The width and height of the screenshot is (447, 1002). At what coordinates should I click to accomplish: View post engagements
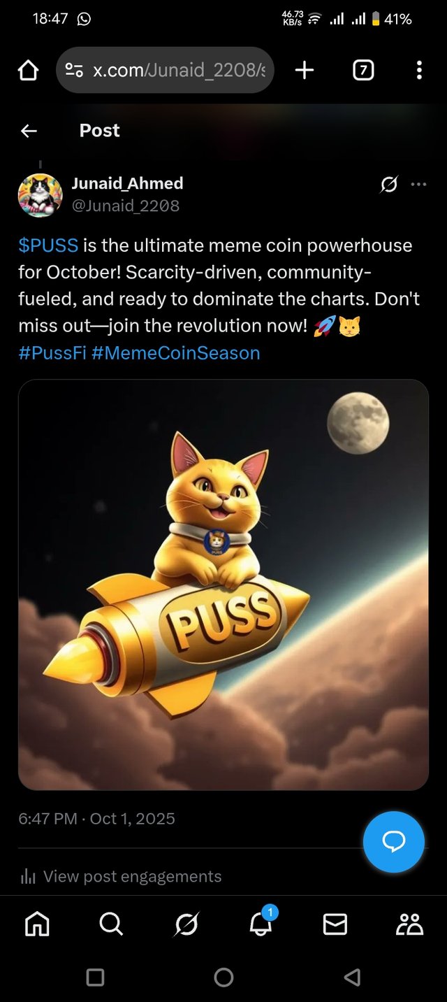pyautogui.click(x=121, y=876)
